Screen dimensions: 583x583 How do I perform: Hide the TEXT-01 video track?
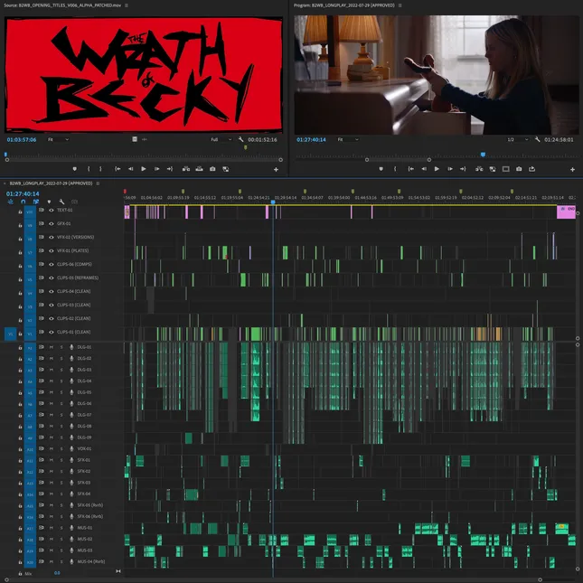tap(52, 210)
